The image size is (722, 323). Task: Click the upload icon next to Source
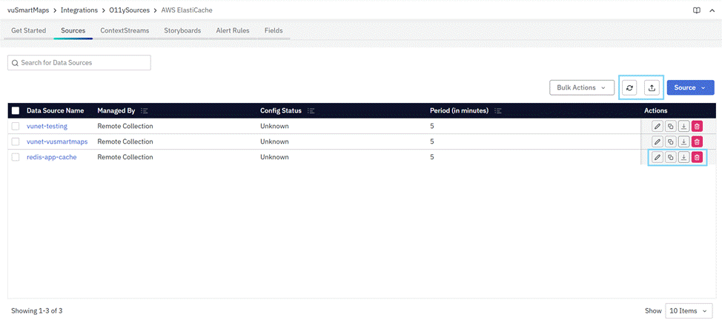pos(652,87)
